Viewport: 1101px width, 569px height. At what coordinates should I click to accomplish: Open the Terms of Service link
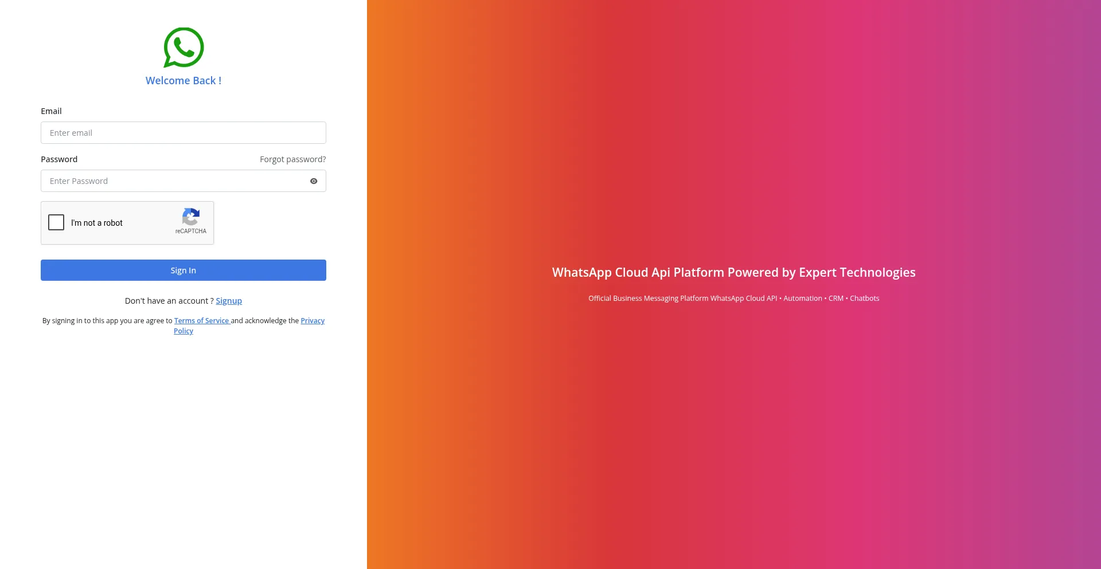tap(202, 321)
